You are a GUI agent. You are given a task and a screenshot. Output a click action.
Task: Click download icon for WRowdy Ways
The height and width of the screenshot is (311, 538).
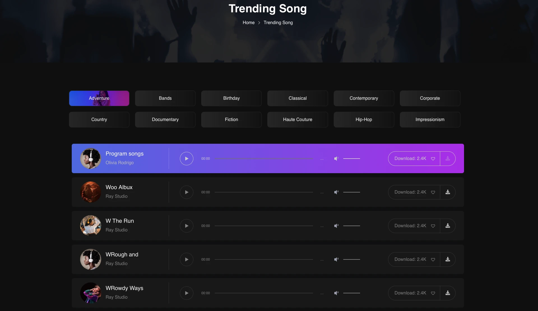tap(448, 293)
